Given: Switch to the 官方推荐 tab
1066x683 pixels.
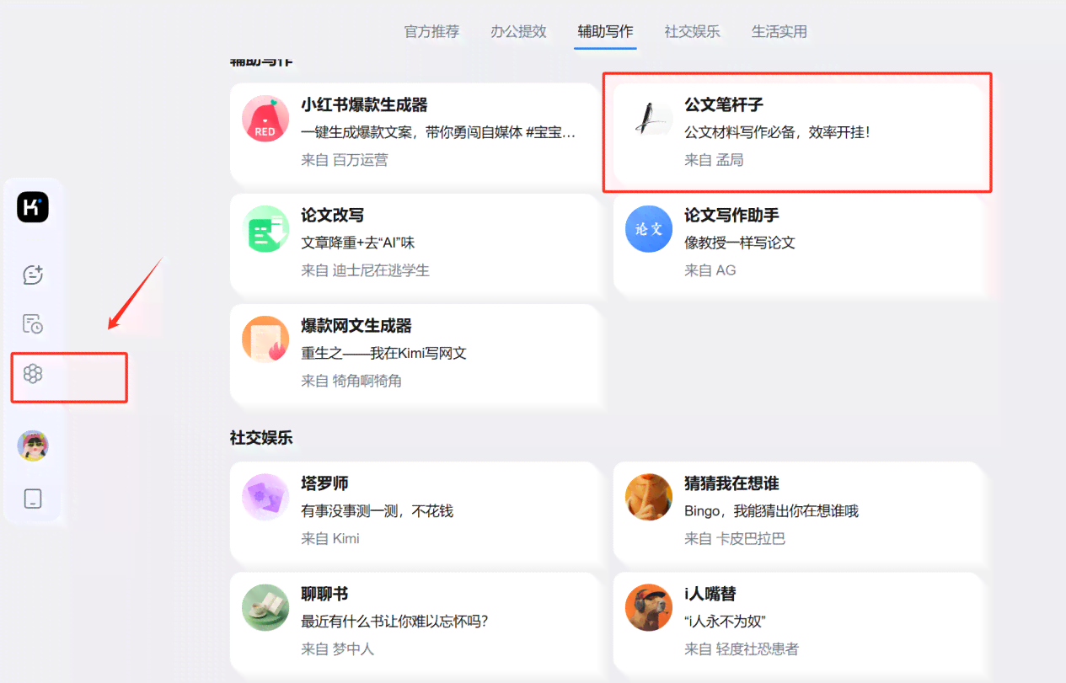Looking at the screenshot, I should click(x=431, y=31).
